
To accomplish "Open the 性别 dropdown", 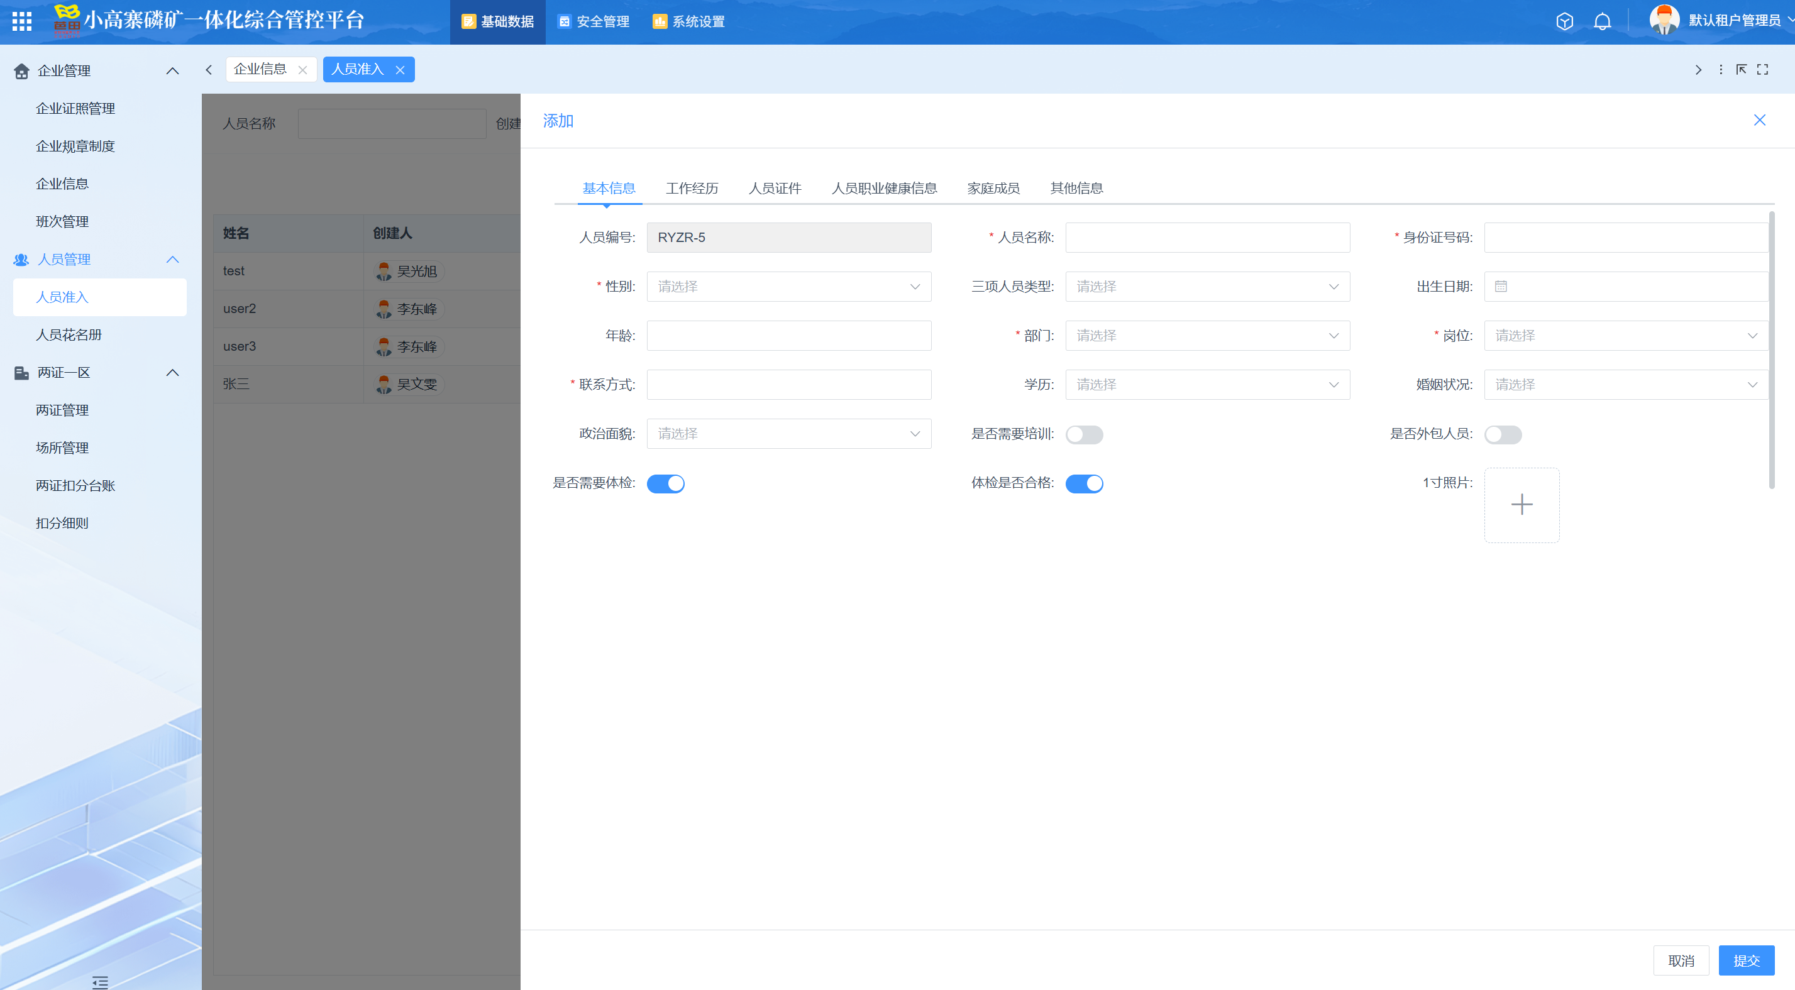I will [789, 287].
